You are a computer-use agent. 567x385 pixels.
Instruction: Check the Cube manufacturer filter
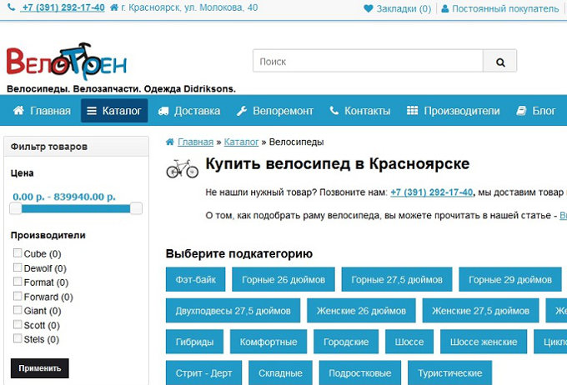click(x=18, y=252)
